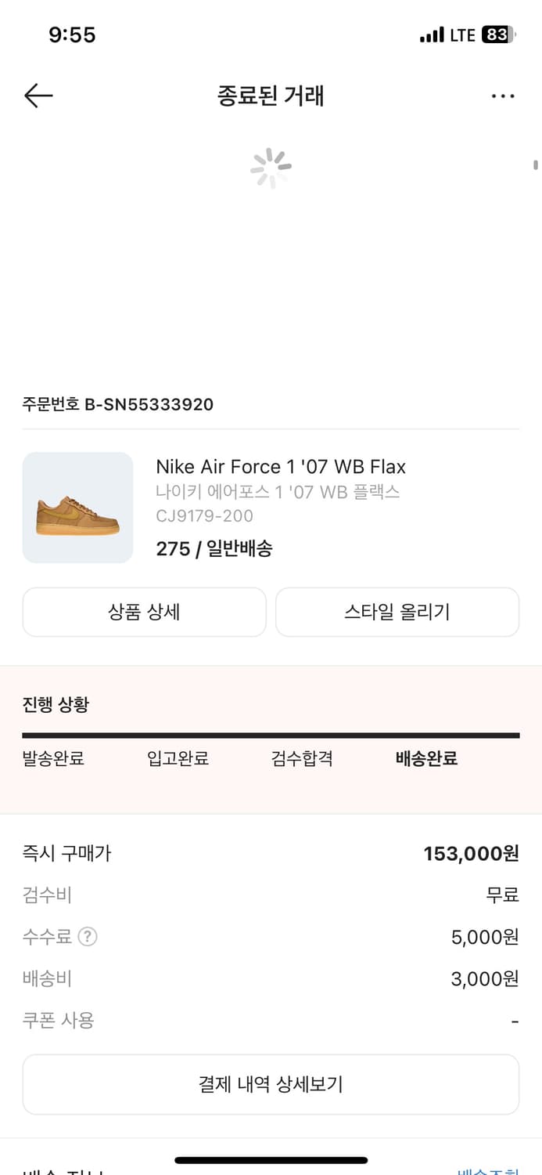Tap the question mark icon beside 수수료
542x1175 pixels.
pos(88,936)
